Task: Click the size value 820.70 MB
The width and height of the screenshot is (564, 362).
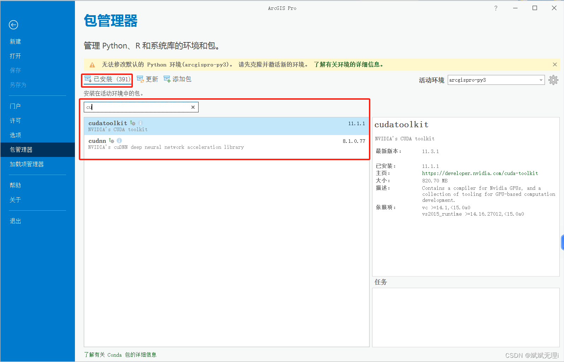Action: pos(435,181)
